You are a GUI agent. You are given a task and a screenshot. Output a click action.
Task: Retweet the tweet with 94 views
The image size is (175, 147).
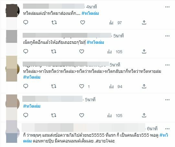tap(54, 86)
